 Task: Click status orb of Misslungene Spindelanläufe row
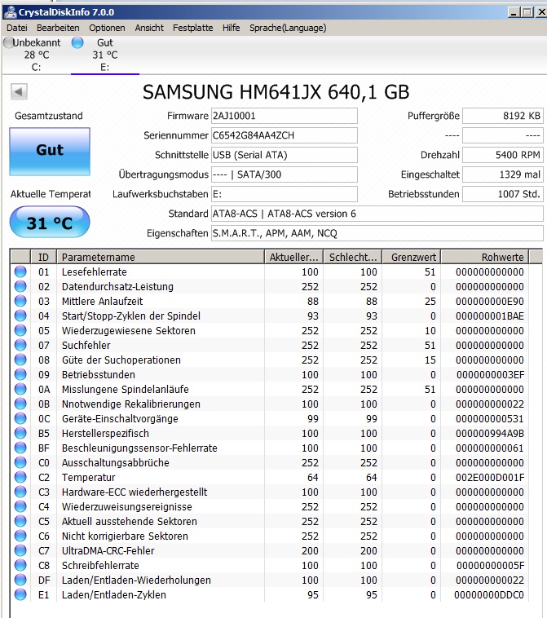20,389
